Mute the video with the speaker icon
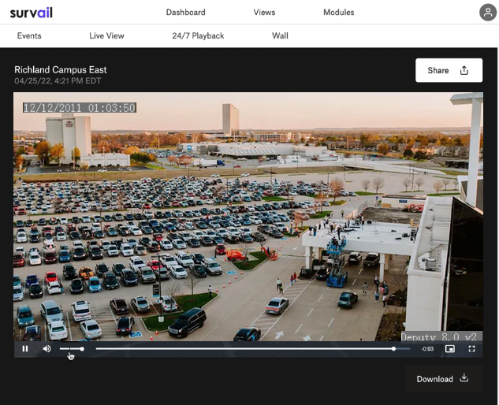Viewport: 499px width, 405px height. [47, 348]
